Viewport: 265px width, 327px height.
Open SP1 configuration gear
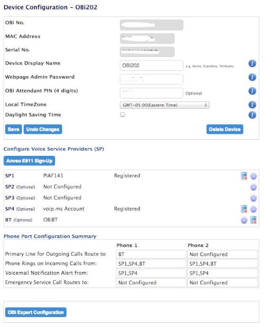click(x=254, y=176)
